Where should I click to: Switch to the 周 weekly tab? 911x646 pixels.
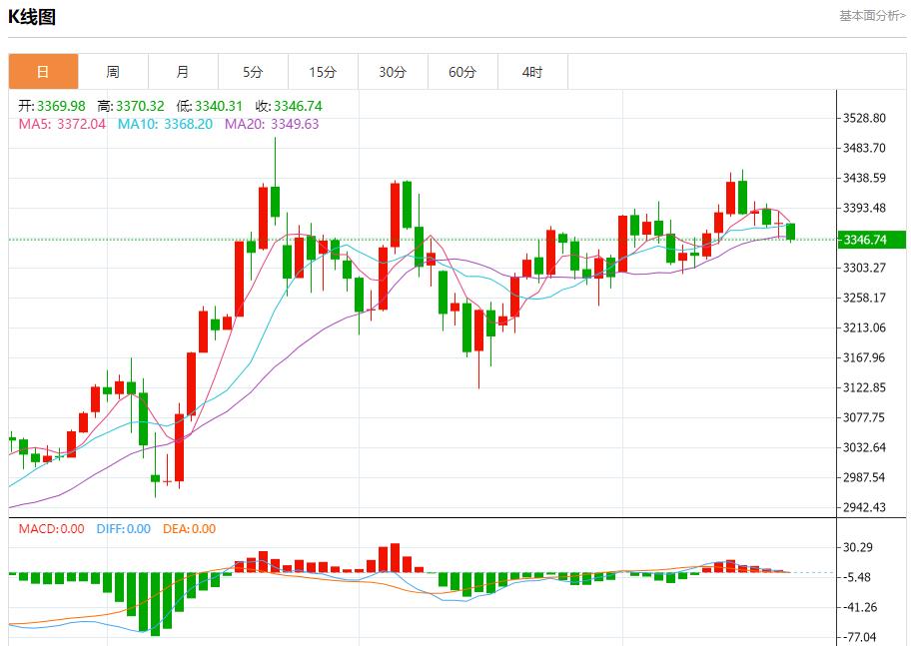click(x=113, y=72)
